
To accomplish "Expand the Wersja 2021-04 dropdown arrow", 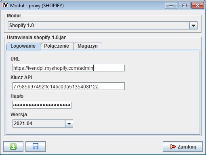I will click(x=69, y=124).
